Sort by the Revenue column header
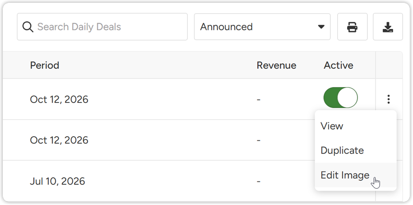This screenshot has height=205, width=413. (277, 65)
